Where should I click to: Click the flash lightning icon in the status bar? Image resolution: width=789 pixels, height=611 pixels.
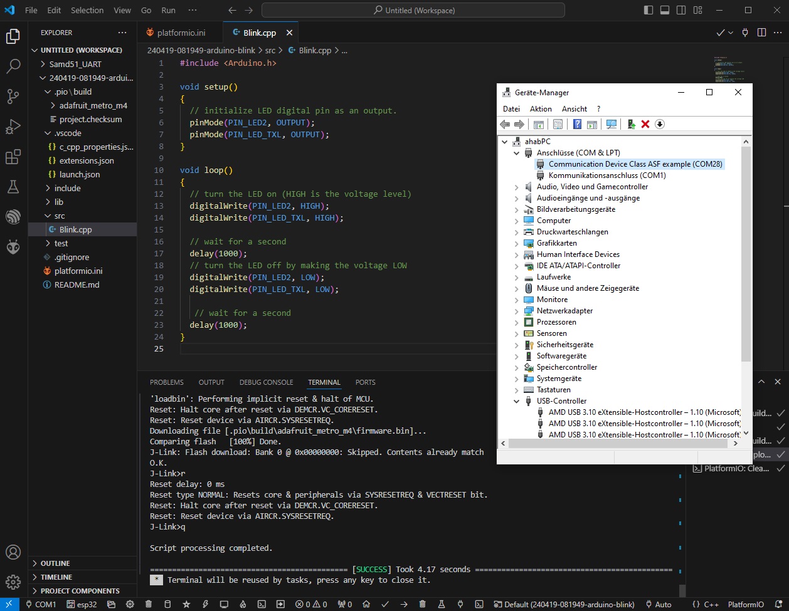click(x=205, y=605)
